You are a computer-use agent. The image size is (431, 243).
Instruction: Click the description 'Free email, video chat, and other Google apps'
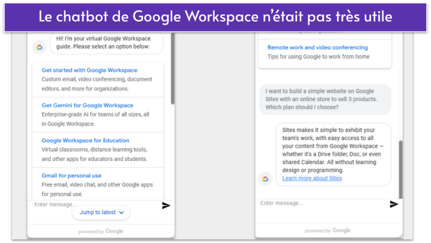(97, 189)
